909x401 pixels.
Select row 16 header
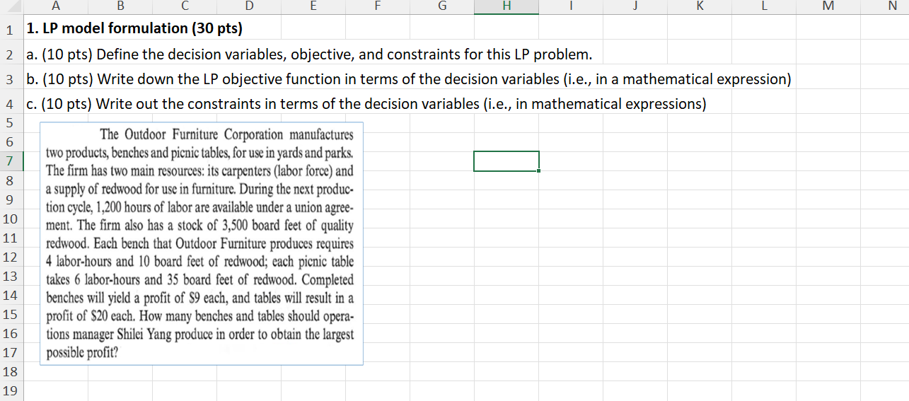coord(11,333)
